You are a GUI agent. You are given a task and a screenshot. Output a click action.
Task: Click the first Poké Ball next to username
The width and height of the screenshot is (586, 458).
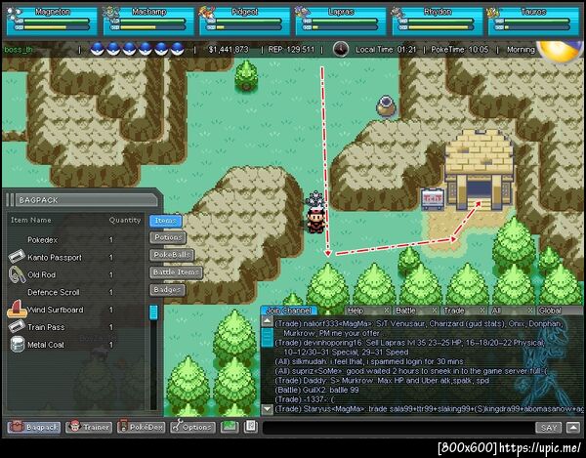coord(97,49)
